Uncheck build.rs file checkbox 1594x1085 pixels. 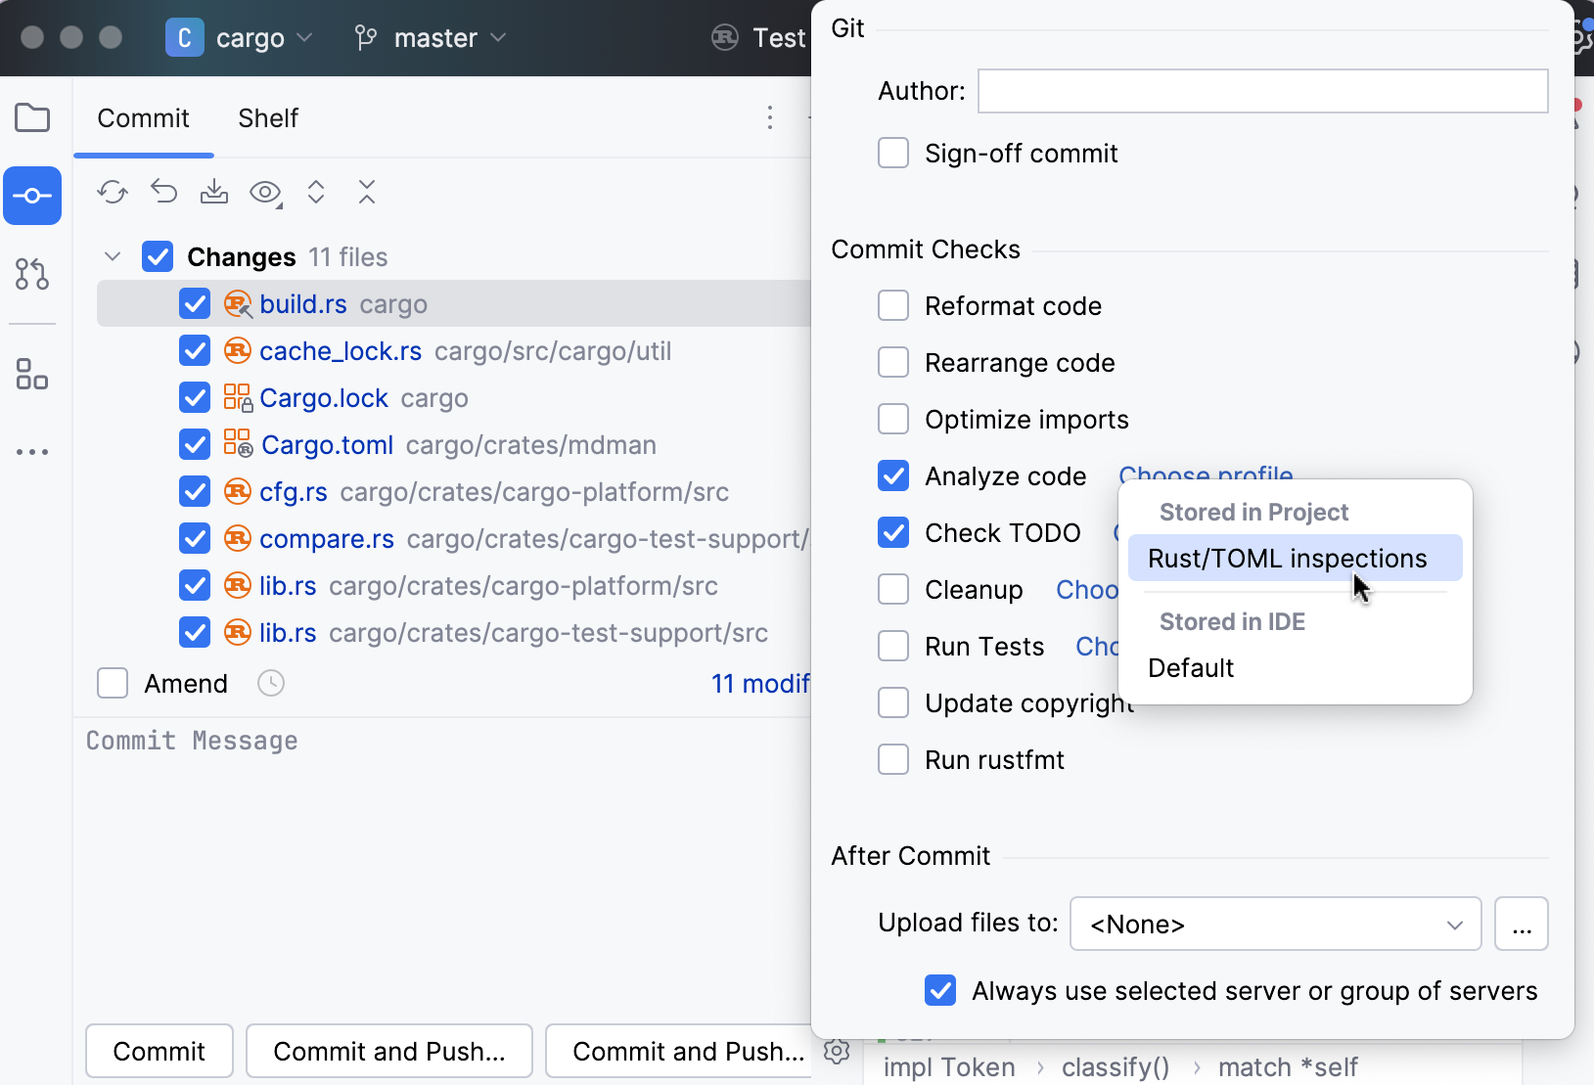coord(195,304)
